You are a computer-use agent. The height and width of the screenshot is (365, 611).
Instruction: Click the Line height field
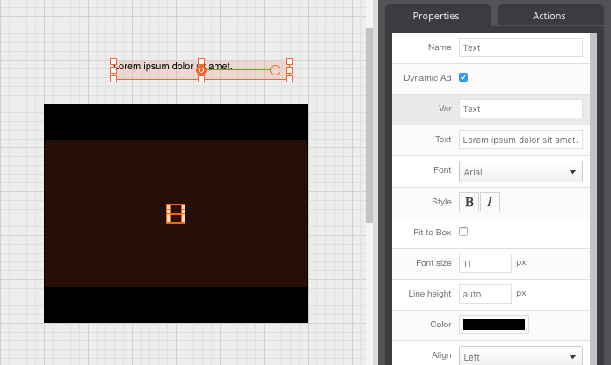(484, 294)
